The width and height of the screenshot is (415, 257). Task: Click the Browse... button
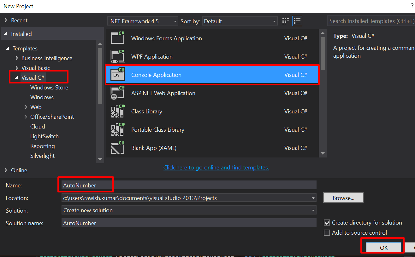coord(343,198)
